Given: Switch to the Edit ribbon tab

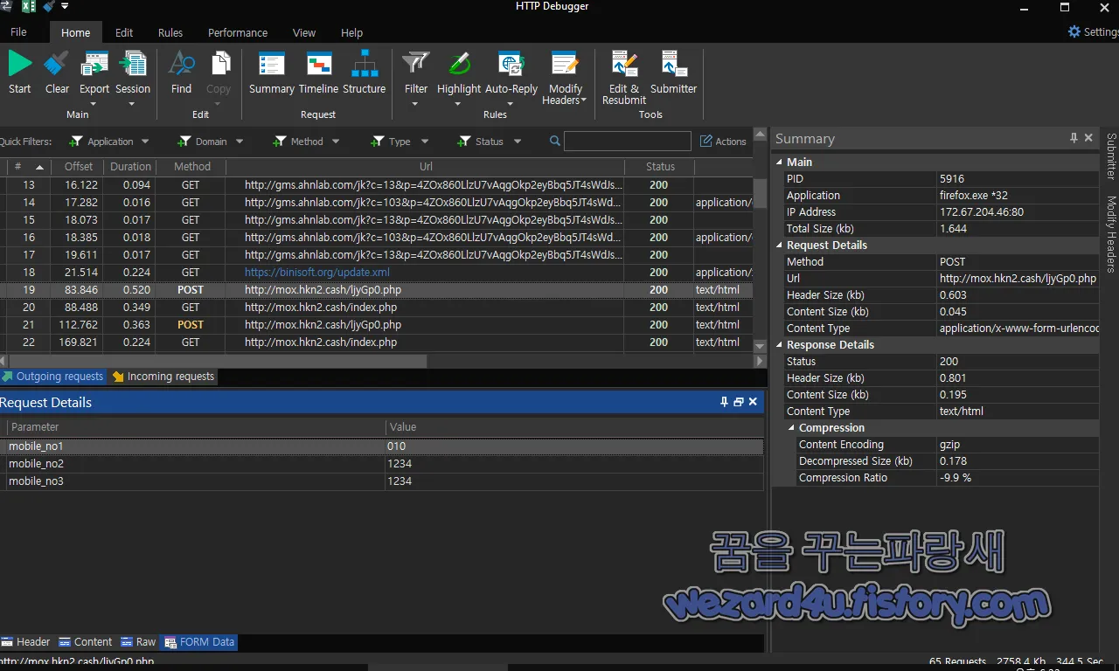Looking at the screenshot, I should pyautogui.click(x=124, y=32).
